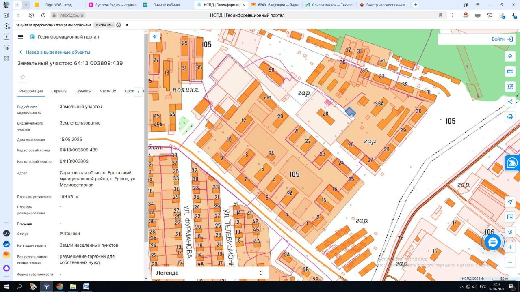
Task: Click Включить to enable malware protection
Action: pyautogui.click(x=104, y=25)
